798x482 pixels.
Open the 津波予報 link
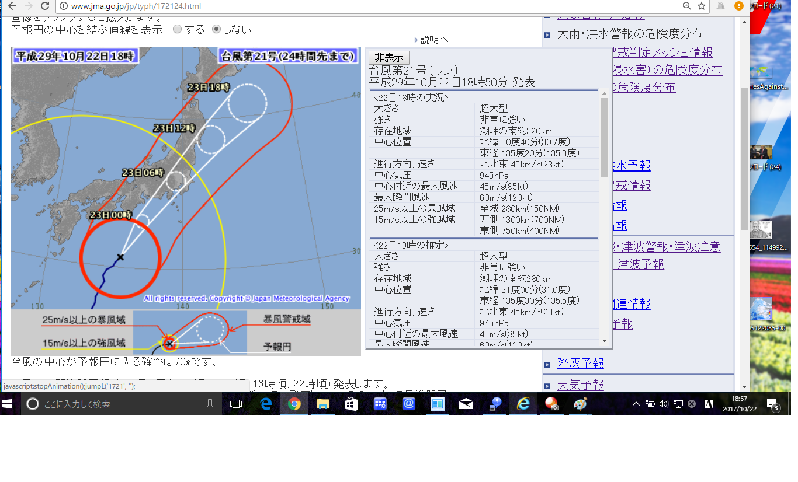(640, 264)
